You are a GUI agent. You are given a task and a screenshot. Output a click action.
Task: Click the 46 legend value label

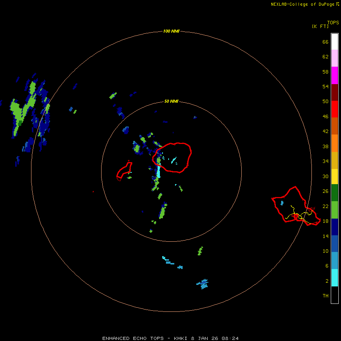[325, 116]
